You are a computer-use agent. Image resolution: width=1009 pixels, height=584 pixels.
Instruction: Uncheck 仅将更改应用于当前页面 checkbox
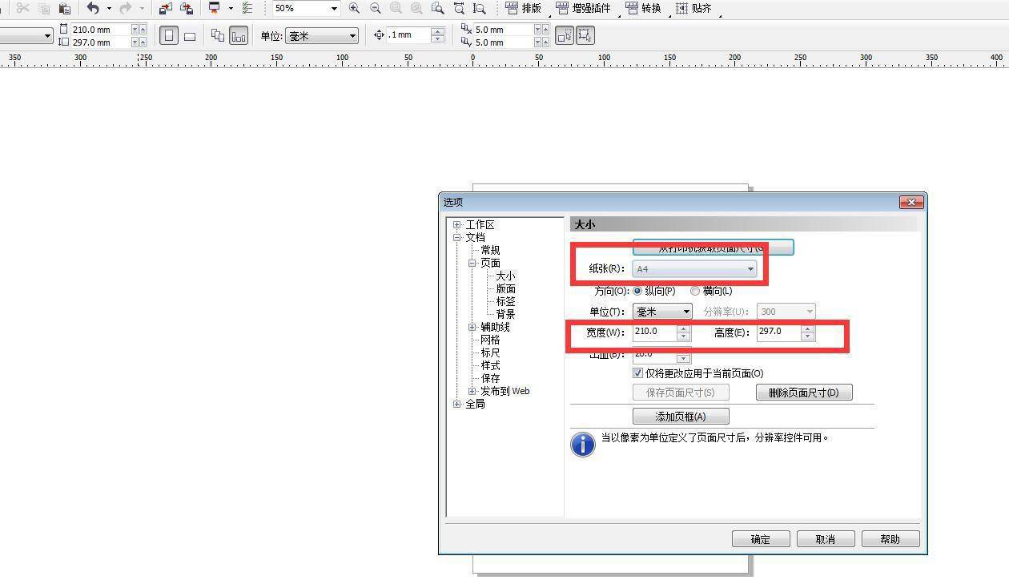pyautogui.click(x=638, y=373)
